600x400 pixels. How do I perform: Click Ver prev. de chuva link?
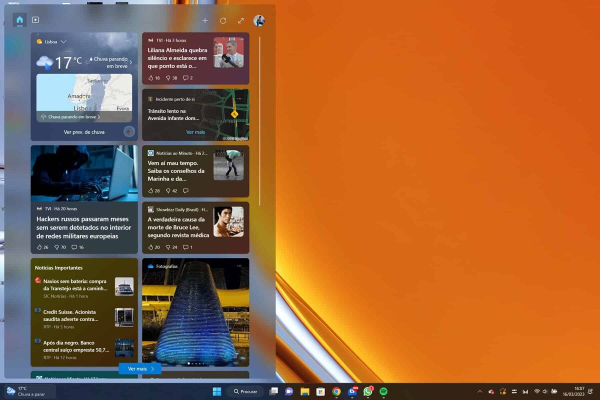coord(84,132)
